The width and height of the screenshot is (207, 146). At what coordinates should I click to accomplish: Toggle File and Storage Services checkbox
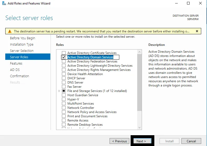point(64,91)
